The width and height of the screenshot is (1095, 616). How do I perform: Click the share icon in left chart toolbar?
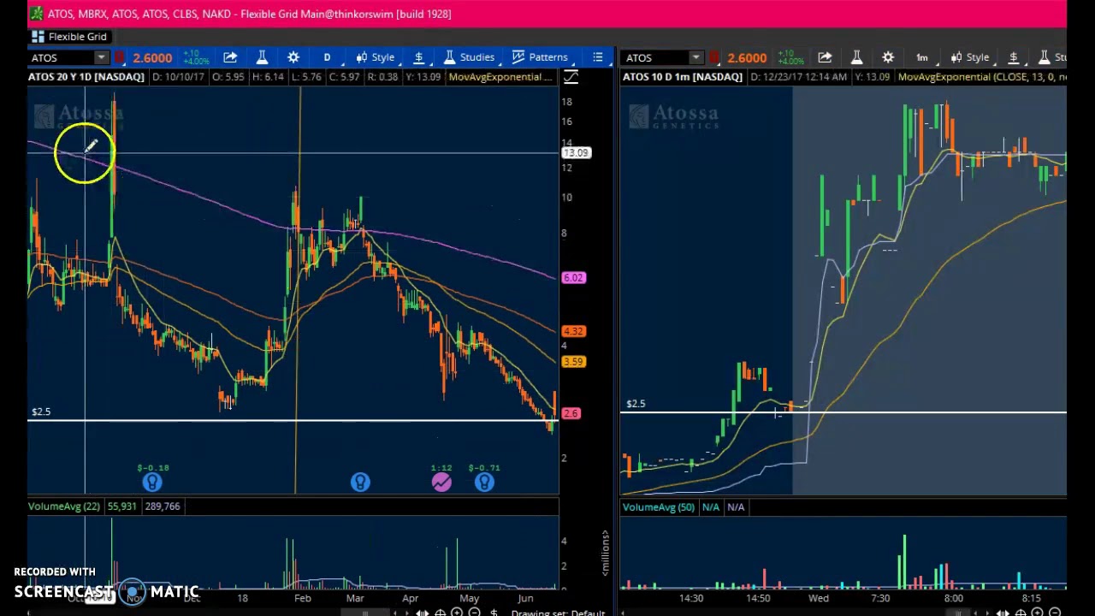(x=230, y=57)
